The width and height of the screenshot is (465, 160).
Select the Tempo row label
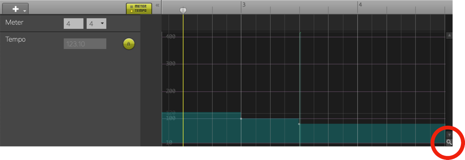click(16, 39)
